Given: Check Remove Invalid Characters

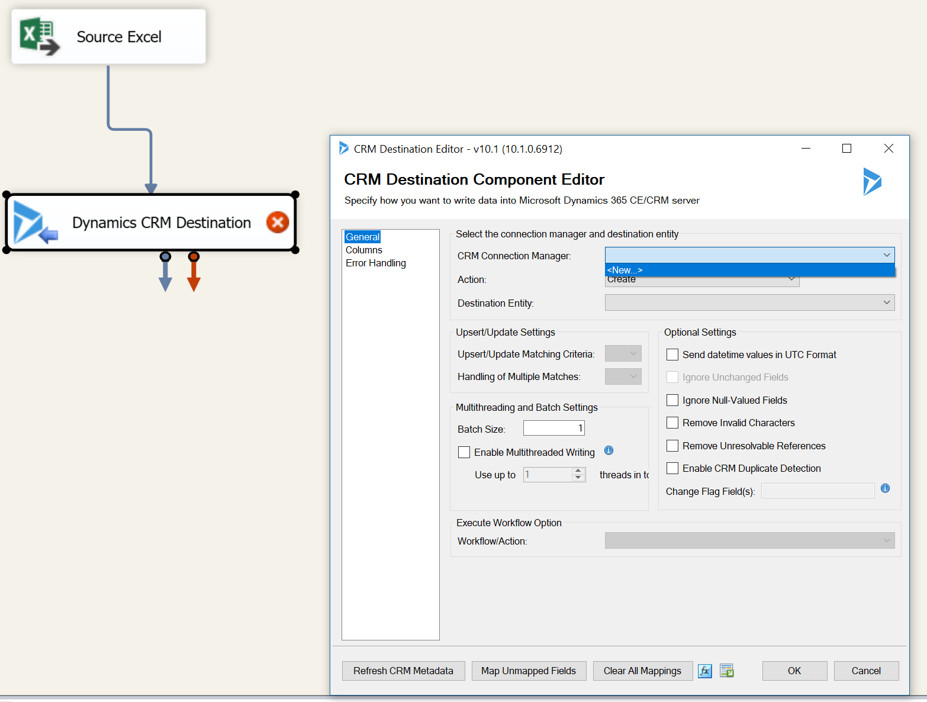Looking at the screenshot, I should point(672,423).
